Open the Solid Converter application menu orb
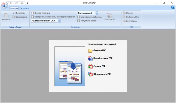Screen dimensions: 176x103 click(5, 5)
